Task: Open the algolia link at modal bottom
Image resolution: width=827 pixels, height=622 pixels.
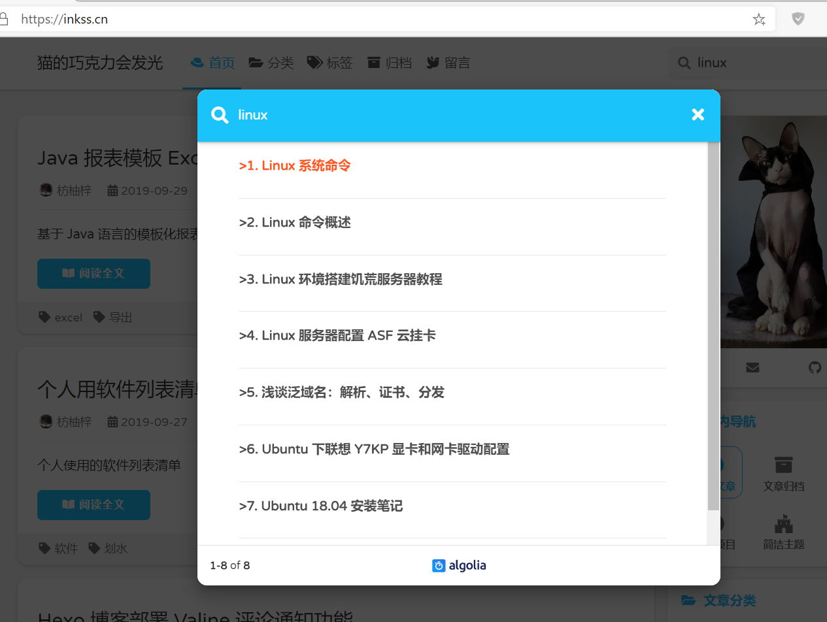Action: pos(459,565)
